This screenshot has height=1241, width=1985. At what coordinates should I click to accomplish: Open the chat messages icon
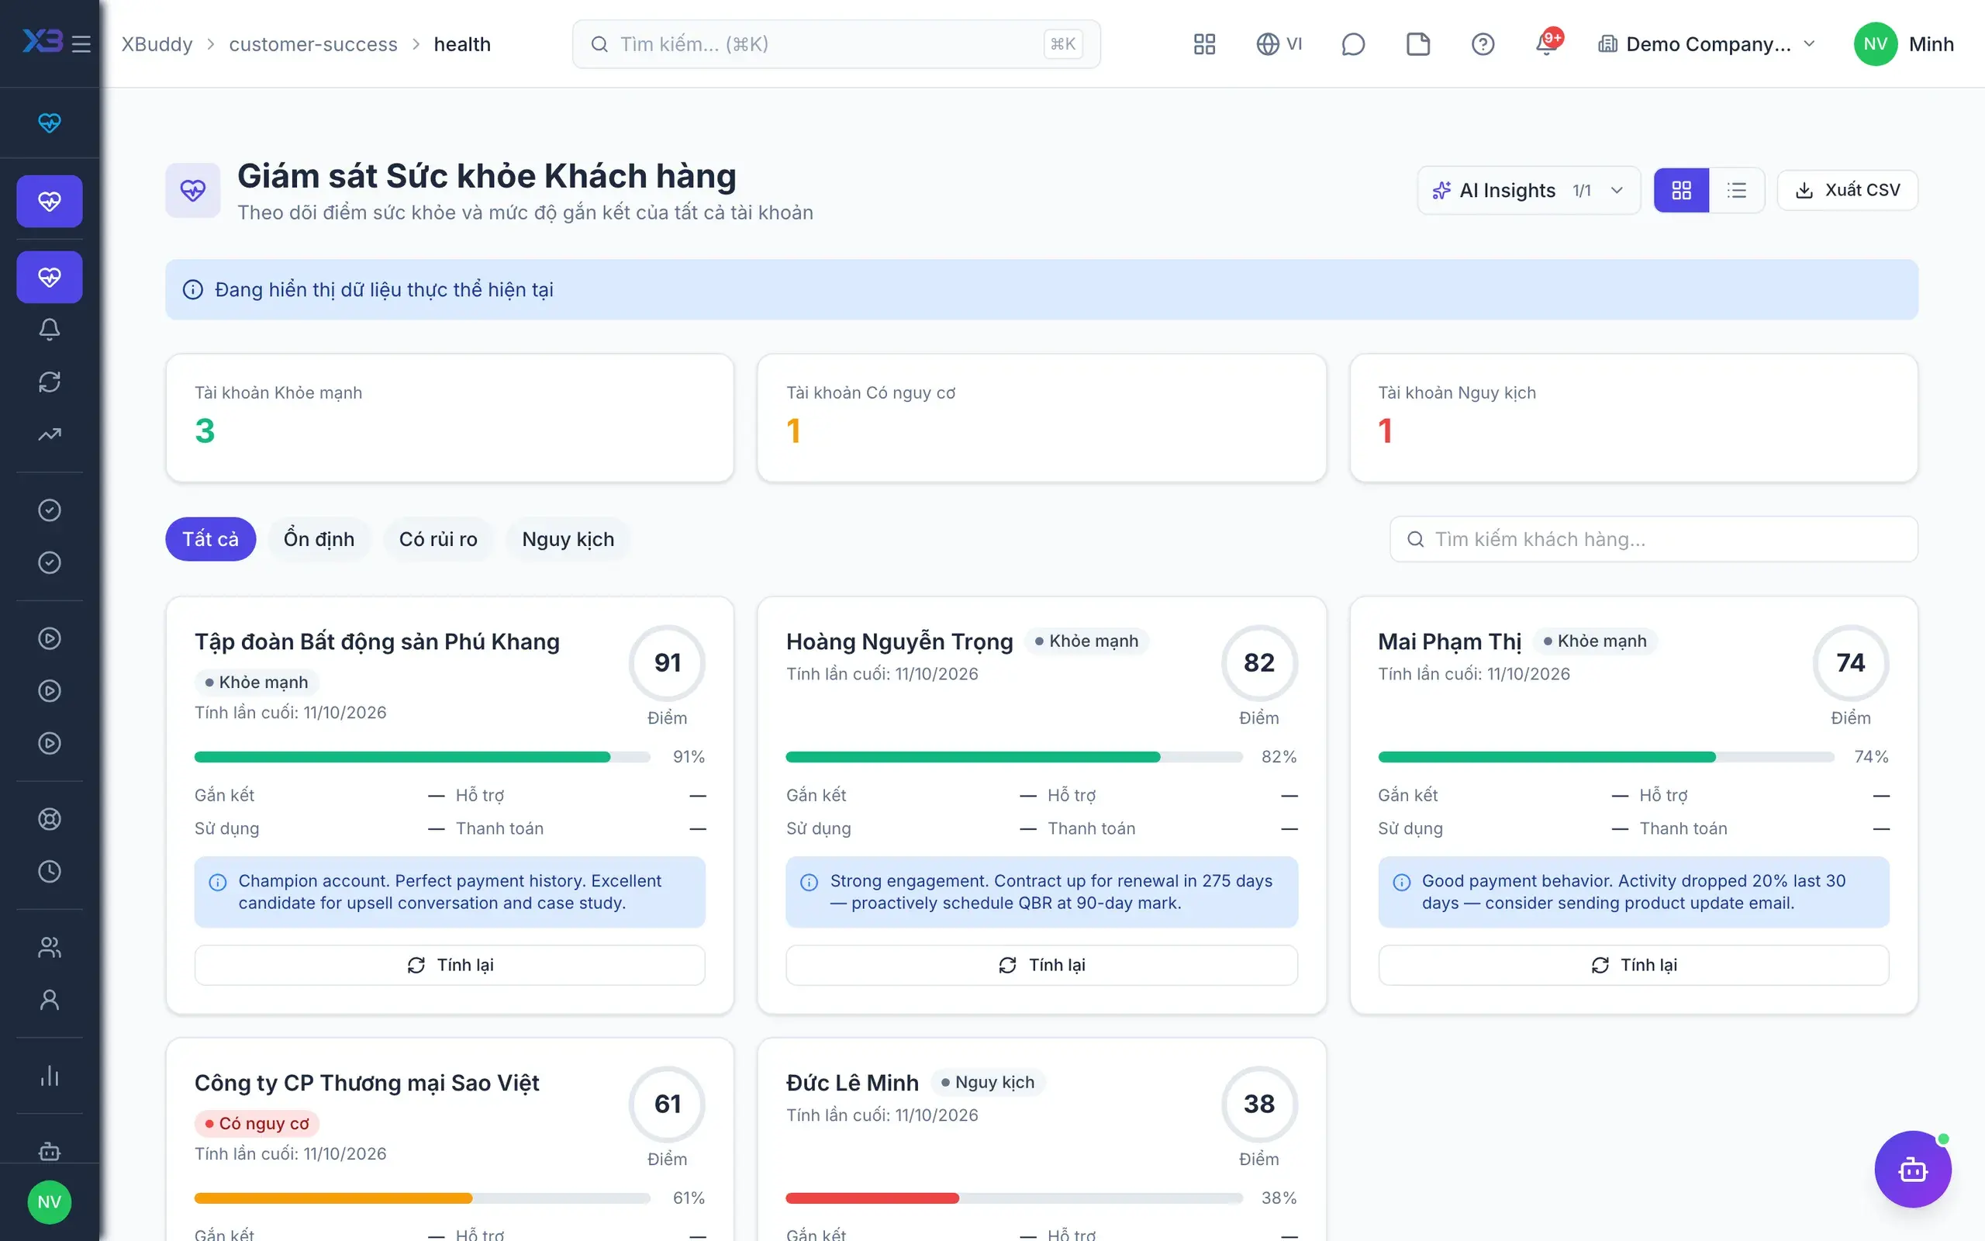(x=1352, y=43)
